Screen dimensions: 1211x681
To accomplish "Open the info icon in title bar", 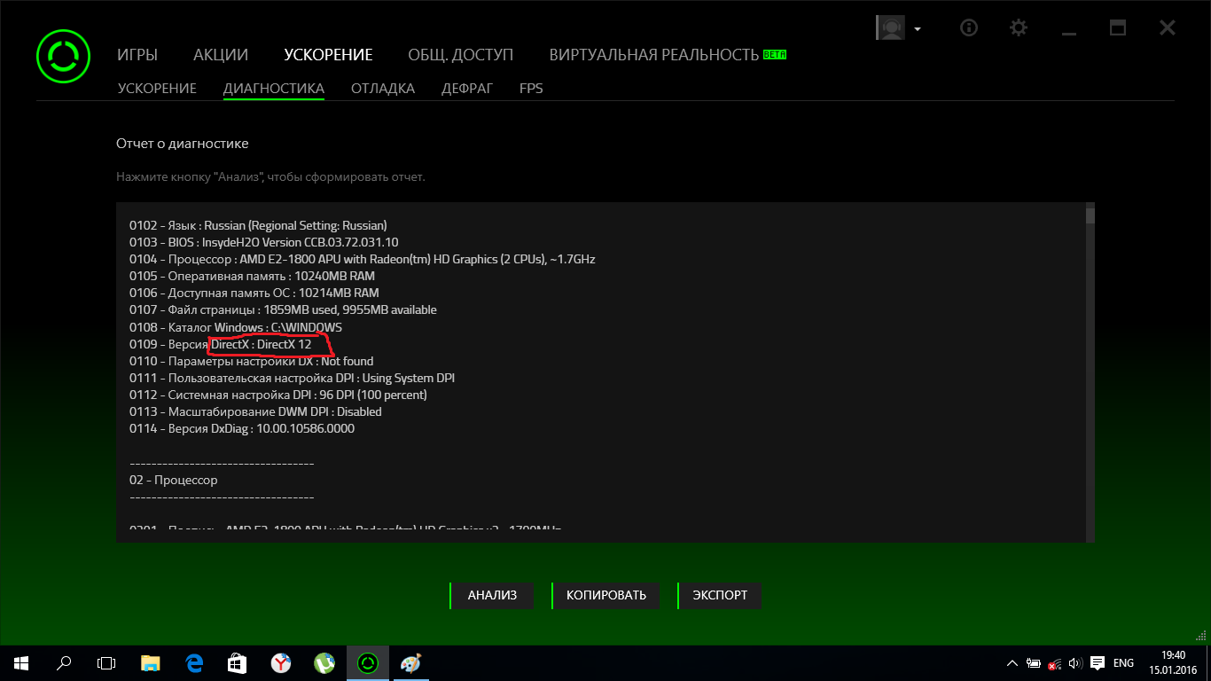I will pos(969,27).
